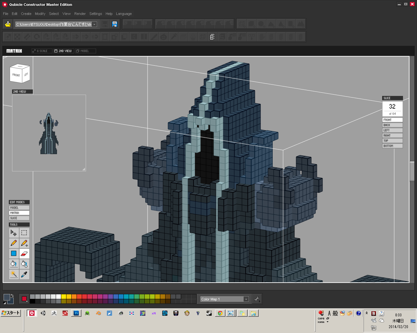Switch edit mode to MATRIX
This screenshot has width=417, height=333.
click(19, 213)
